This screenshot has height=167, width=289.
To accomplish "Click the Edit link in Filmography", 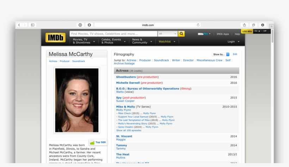I will click(x=235, y=54).
